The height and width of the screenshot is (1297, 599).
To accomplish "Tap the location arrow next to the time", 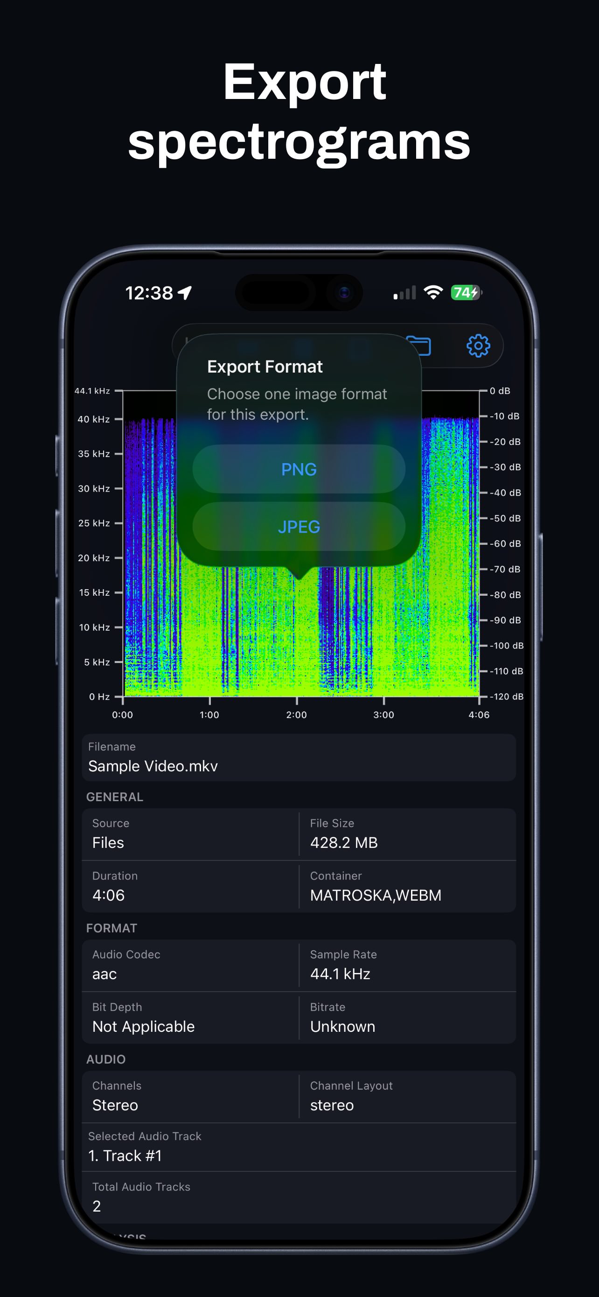I will pos(185,293).
